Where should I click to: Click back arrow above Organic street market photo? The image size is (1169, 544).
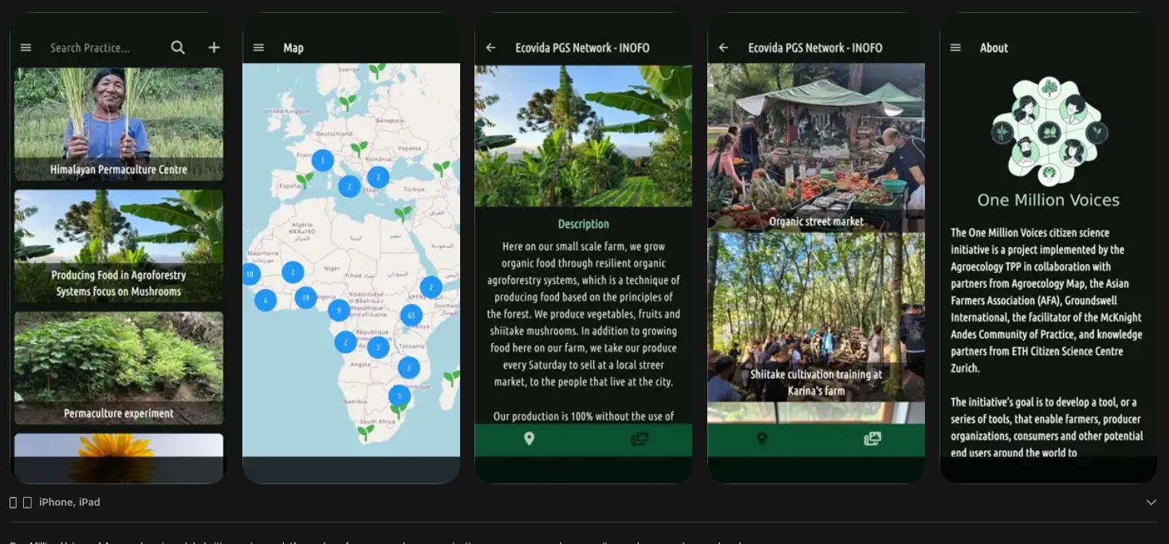[x=723, y=48]
